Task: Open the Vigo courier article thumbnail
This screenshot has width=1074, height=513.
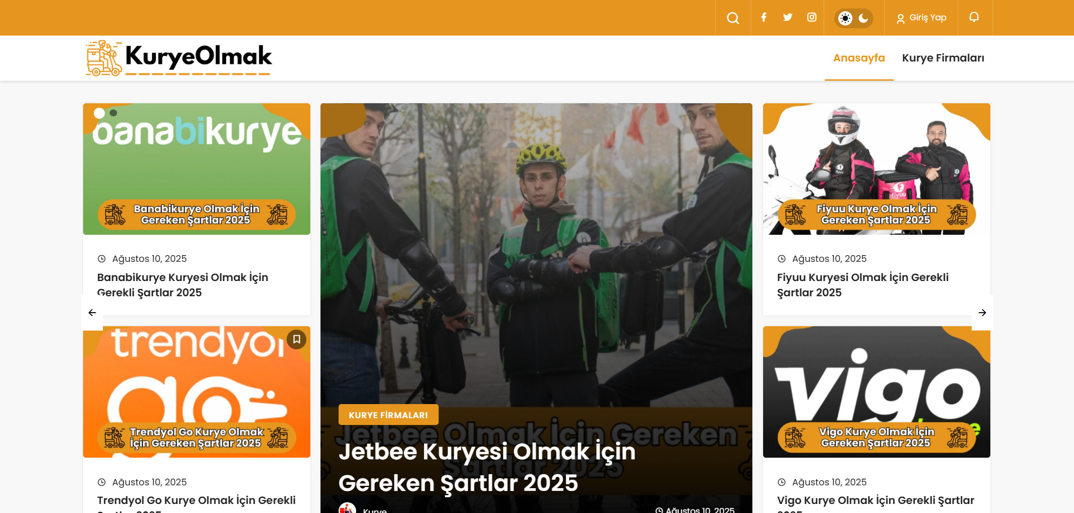Action: coord(876,392)
